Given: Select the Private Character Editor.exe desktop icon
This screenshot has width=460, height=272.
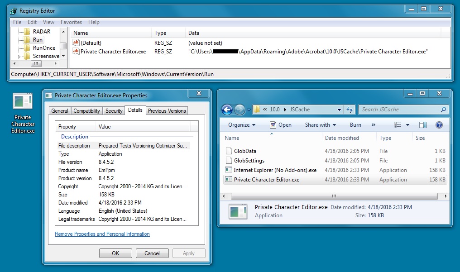Looking at the screenshot, I should tap(23, 113).
